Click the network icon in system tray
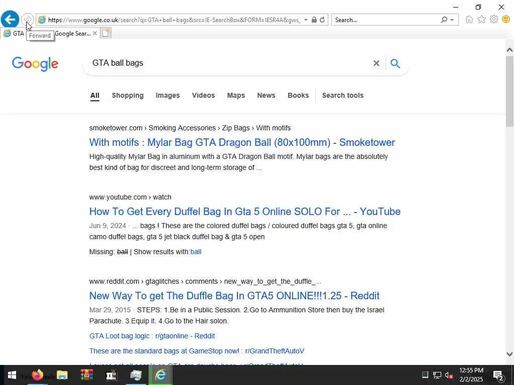The height and width of the screenshot is (385, 514). coord(437,375)
